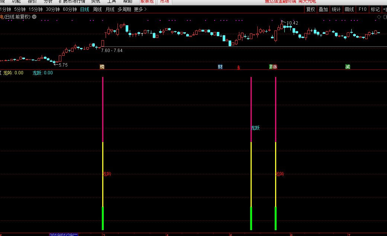387x236 pixels.
Task: Select the 60分钟 period
Action: (x=70, y=9)
